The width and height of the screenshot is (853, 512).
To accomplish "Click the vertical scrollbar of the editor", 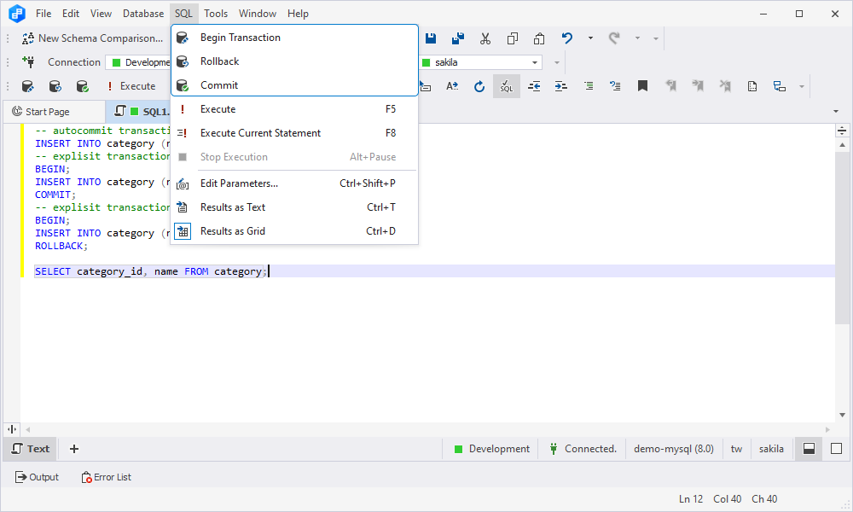I will pyautogui.click(x=842, y=240).
